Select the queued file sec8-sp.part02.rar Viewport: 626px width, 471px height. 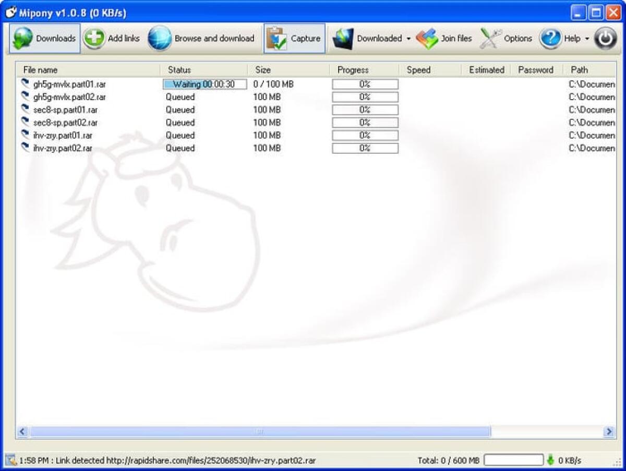point(65,123)
